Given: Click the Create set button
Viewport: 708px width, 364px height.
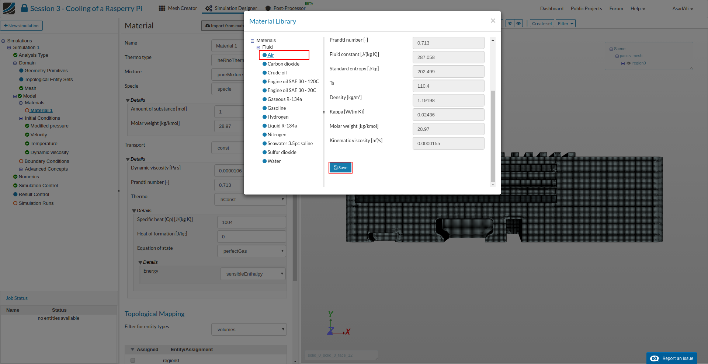Looking at the screenshot, I should coord(542,23).
